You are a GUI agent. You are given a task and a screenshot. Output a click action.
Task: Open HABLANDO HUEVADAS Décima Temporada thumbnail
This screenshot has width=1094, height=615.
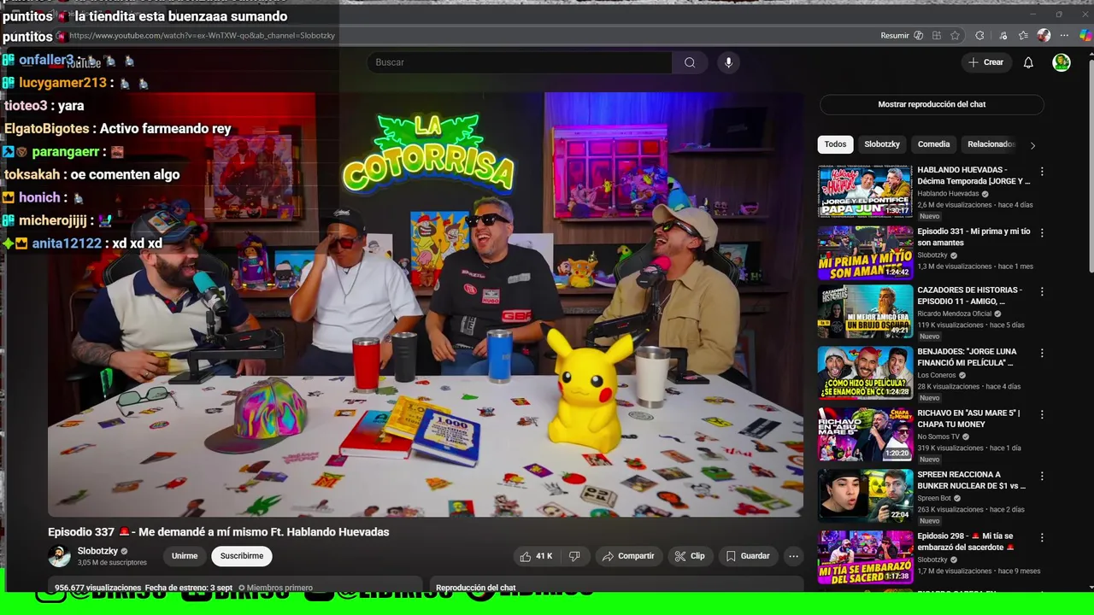point(865,191)
